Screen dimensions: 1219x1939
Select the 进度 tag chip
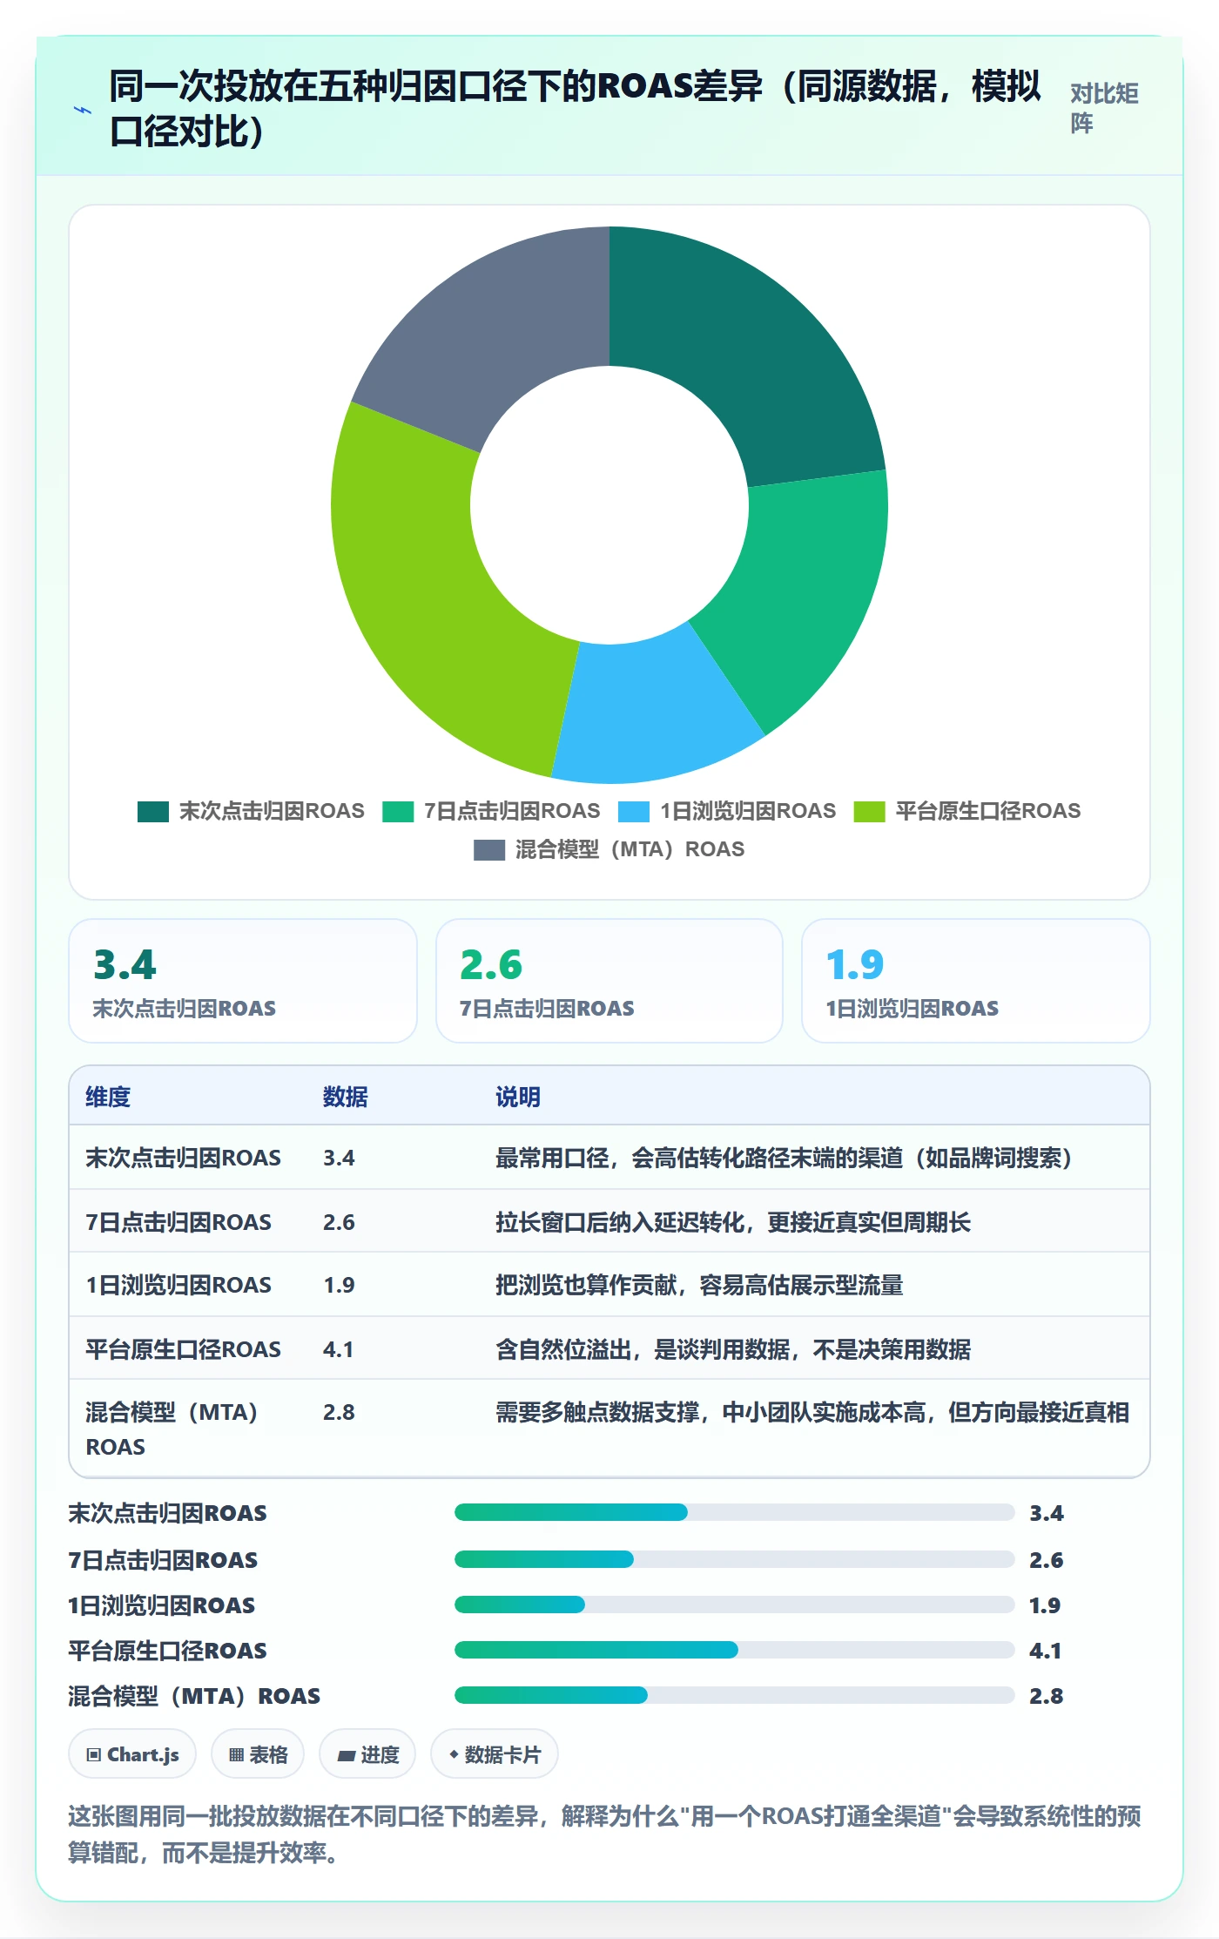(x=367, y=1754)
